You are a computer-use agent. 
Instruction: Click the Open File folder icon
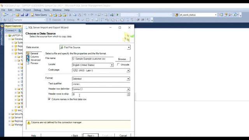(17, 15)
